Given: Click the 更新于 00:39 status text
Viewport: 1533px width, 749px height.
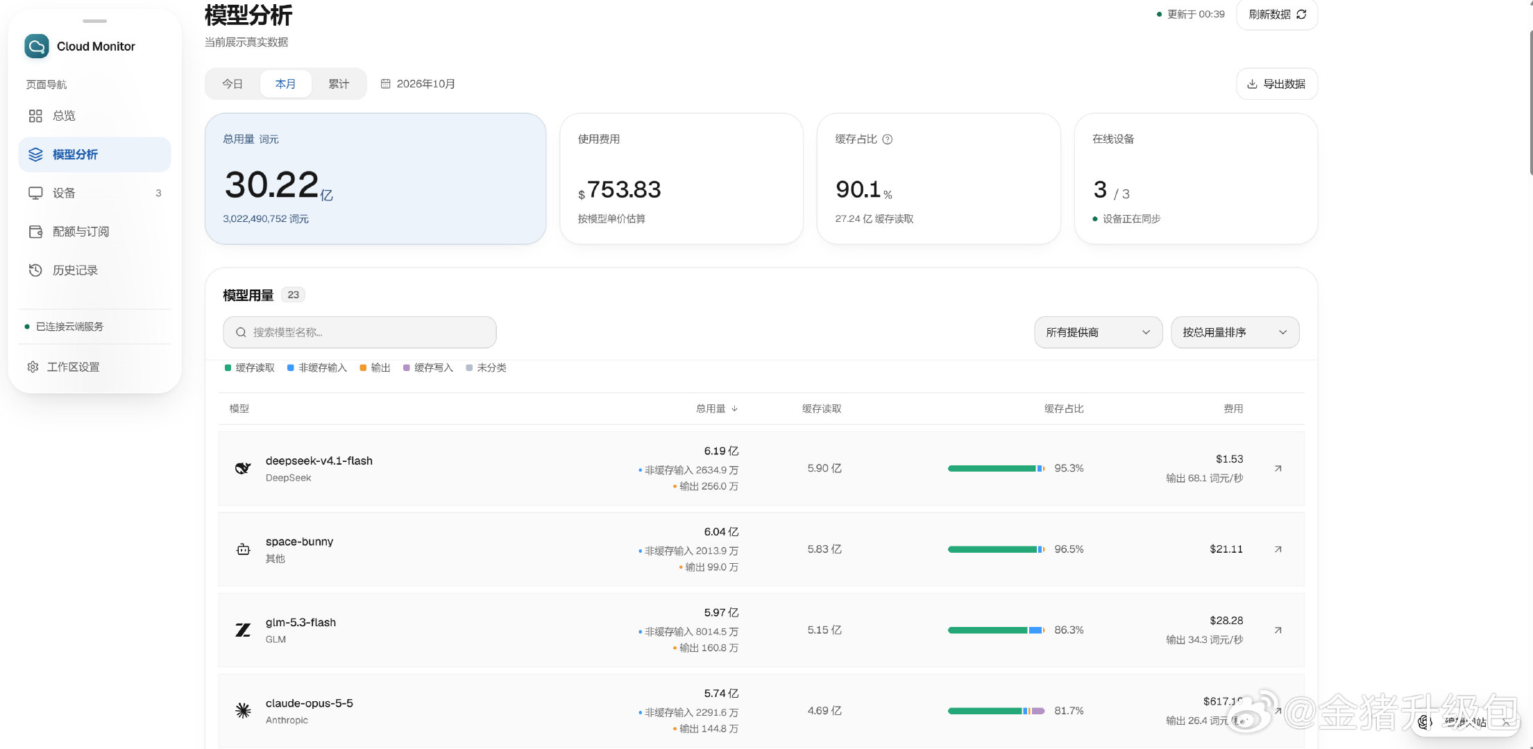Looking at the screenshot, I should [x=1191, y=15].
